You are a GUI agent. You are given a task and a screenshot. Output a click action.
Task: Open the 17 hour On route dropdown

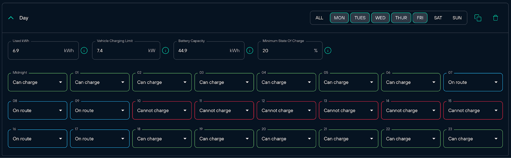[100, 139]
